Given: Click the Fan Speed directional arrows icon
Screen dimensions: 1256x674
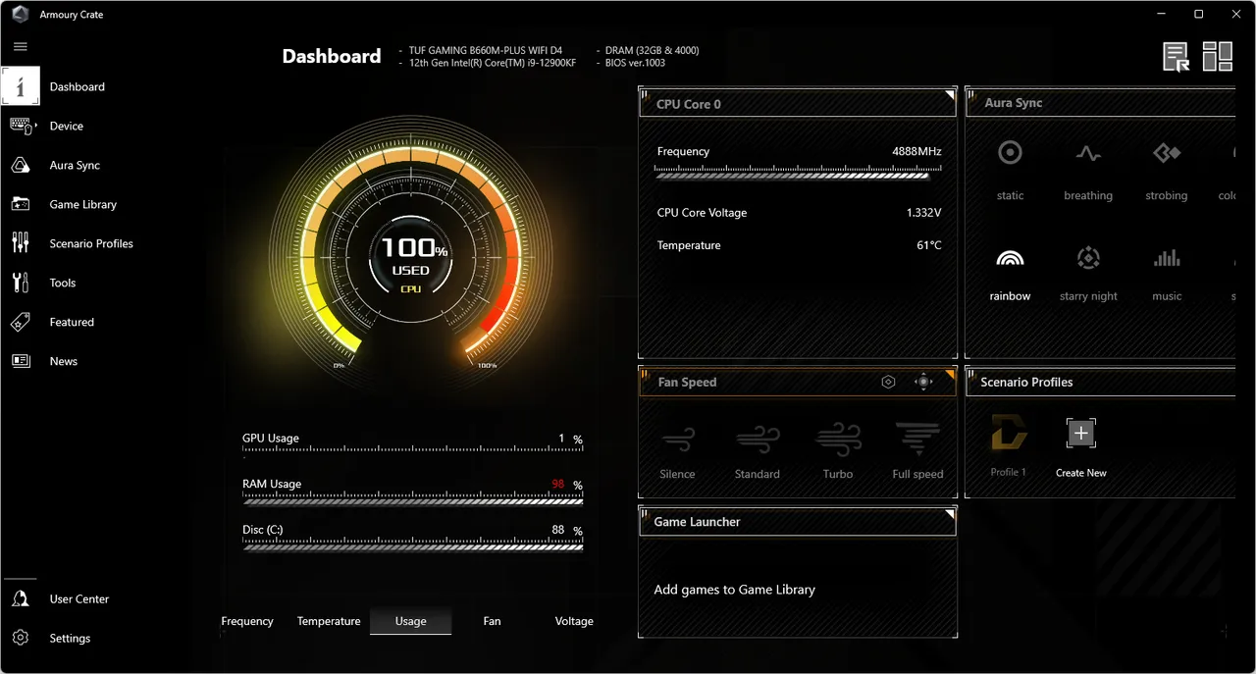Looking at the screenshot, I should pos(923,382).
